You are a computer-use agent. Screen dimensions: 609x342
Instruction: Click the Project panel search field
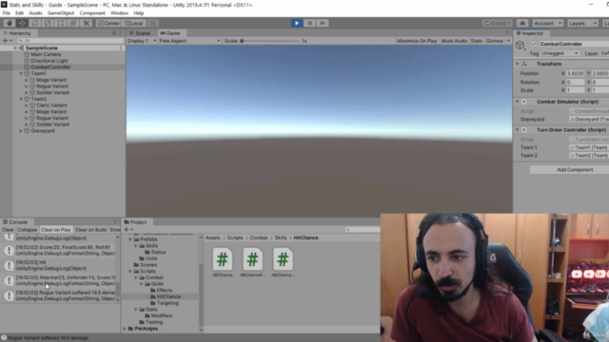[x=362, y=230]
